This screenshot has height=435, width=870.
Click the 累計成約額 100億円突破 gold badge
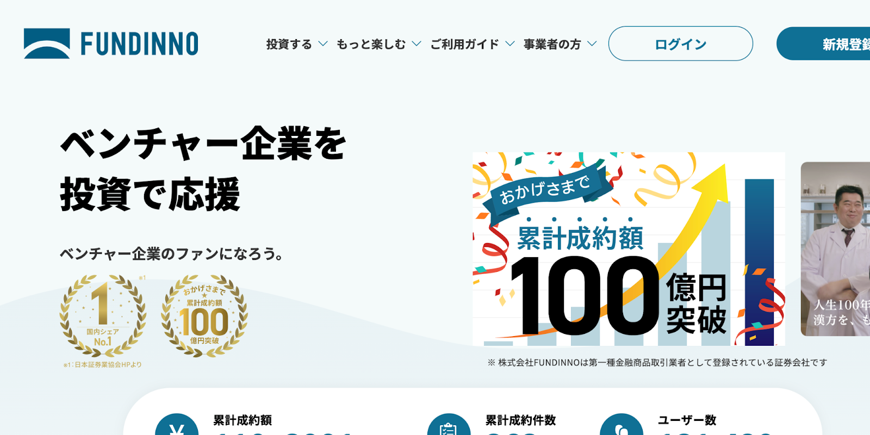coord(204,315)
